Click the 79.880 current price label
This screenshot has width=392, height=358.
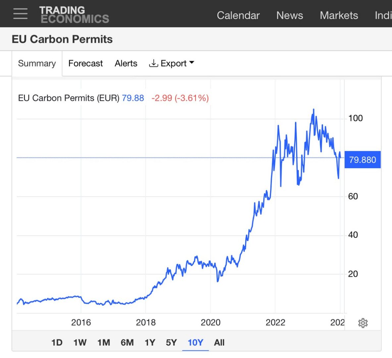point(363,160)
